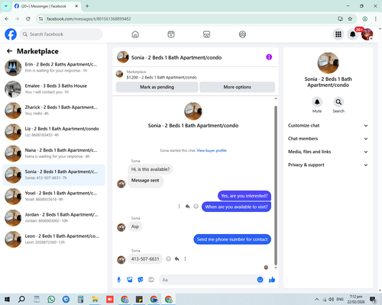382x305 pixels.
Task: Open Erin 2 Beds 2 Baths conversation
Action: pyautogui.click(x=53, y=68)
